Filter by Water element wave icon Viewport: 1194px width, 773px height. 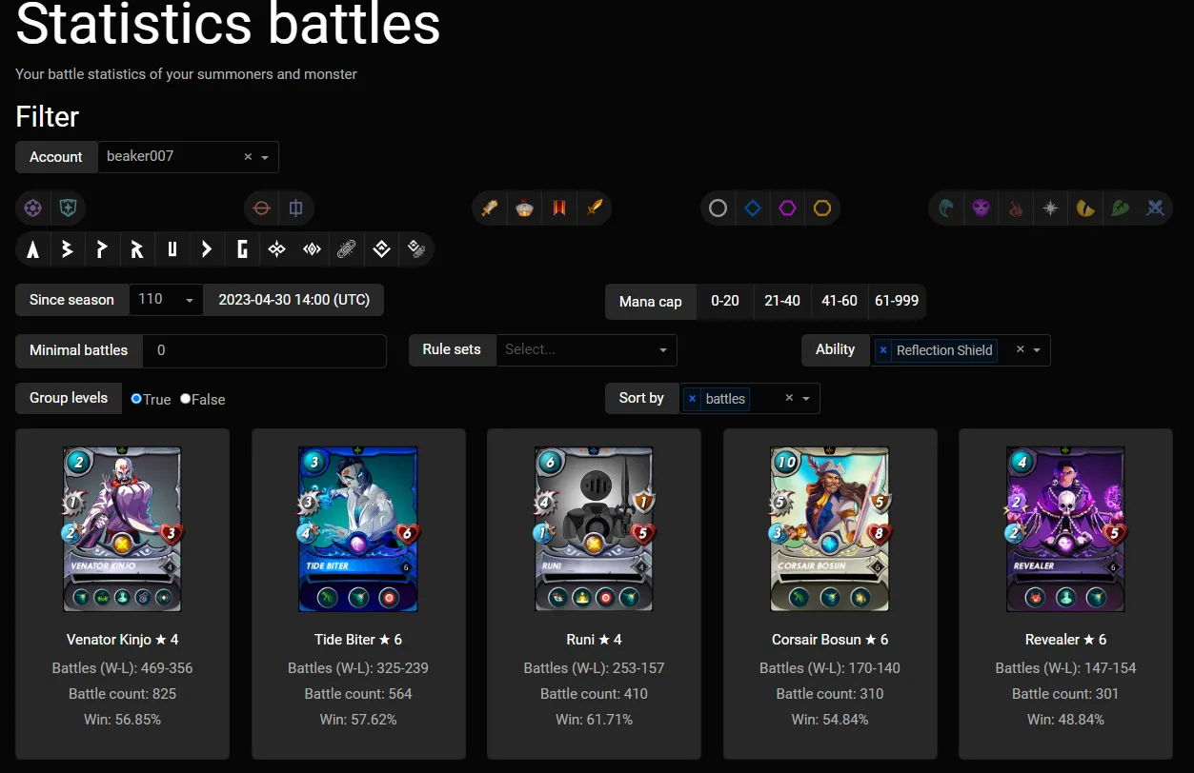point(946,208)
